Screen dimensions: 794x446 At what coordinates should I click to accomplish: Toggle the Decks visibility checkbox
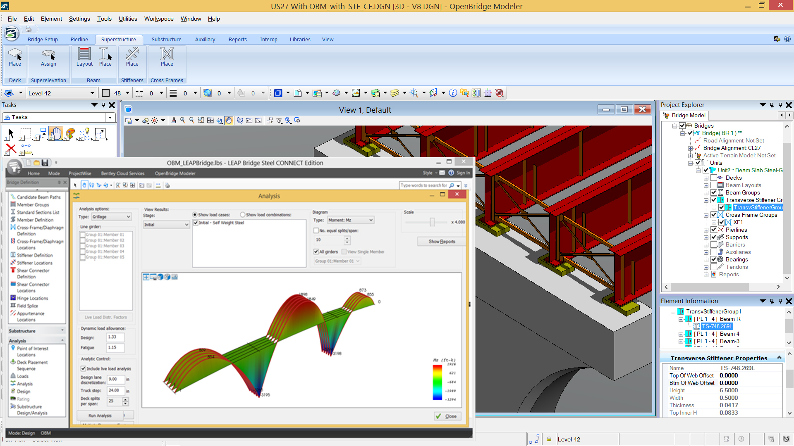tap(714, 178)
